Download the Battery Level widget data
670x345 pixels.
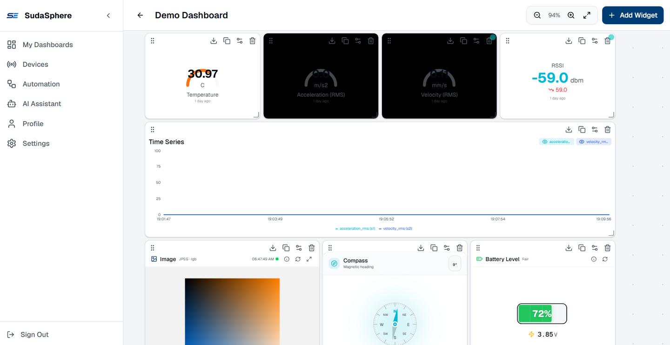click(x=569, y=248)
